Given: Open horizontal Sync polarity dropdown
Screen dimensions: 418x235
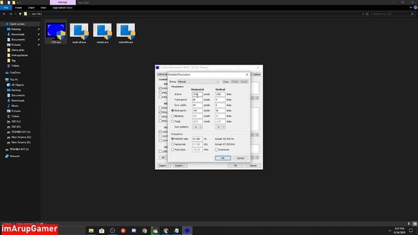Looking at the screenshot, I should (197, 127).
